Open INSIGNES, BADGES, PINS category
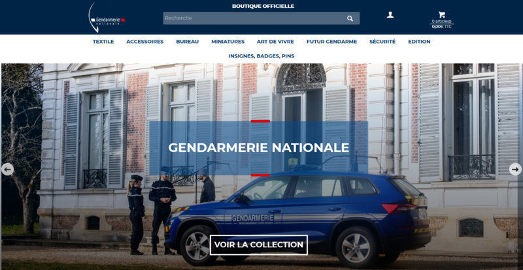The width and height of the screenshot is (523, 270). coord(261,56)
